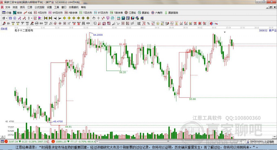Click the 老子十二宫结构 indicator title
The height and width of the screenshot is (150, 277).
pos(24,30)
